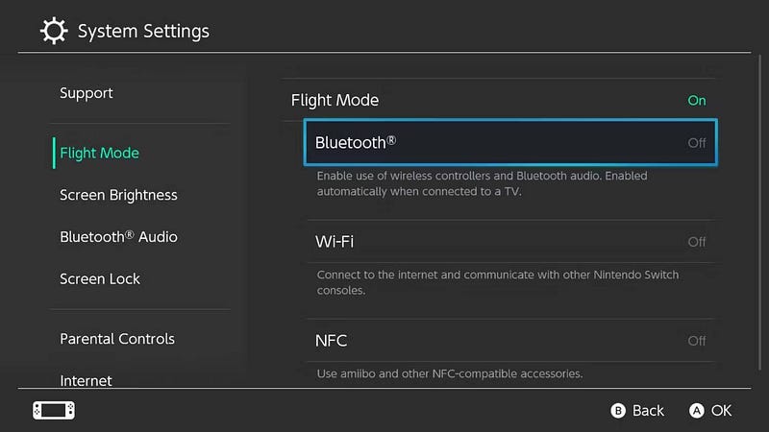
Task: Toggle the Wi-Fi Off setting
Action: pyautogui.click(x=510, y=242)
